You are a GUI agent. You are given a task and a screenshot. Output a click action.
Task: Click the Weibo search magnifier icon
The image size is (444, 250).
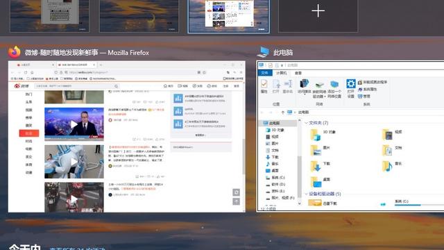click(x=116, y=86)
